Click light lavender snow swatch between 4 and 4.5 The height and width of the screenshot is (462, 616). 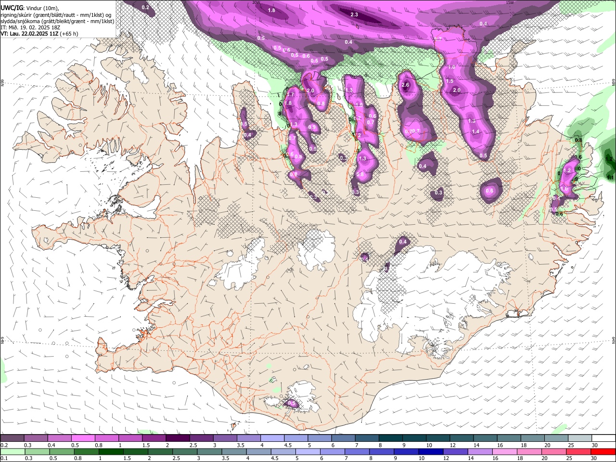[x=272, y=438]
